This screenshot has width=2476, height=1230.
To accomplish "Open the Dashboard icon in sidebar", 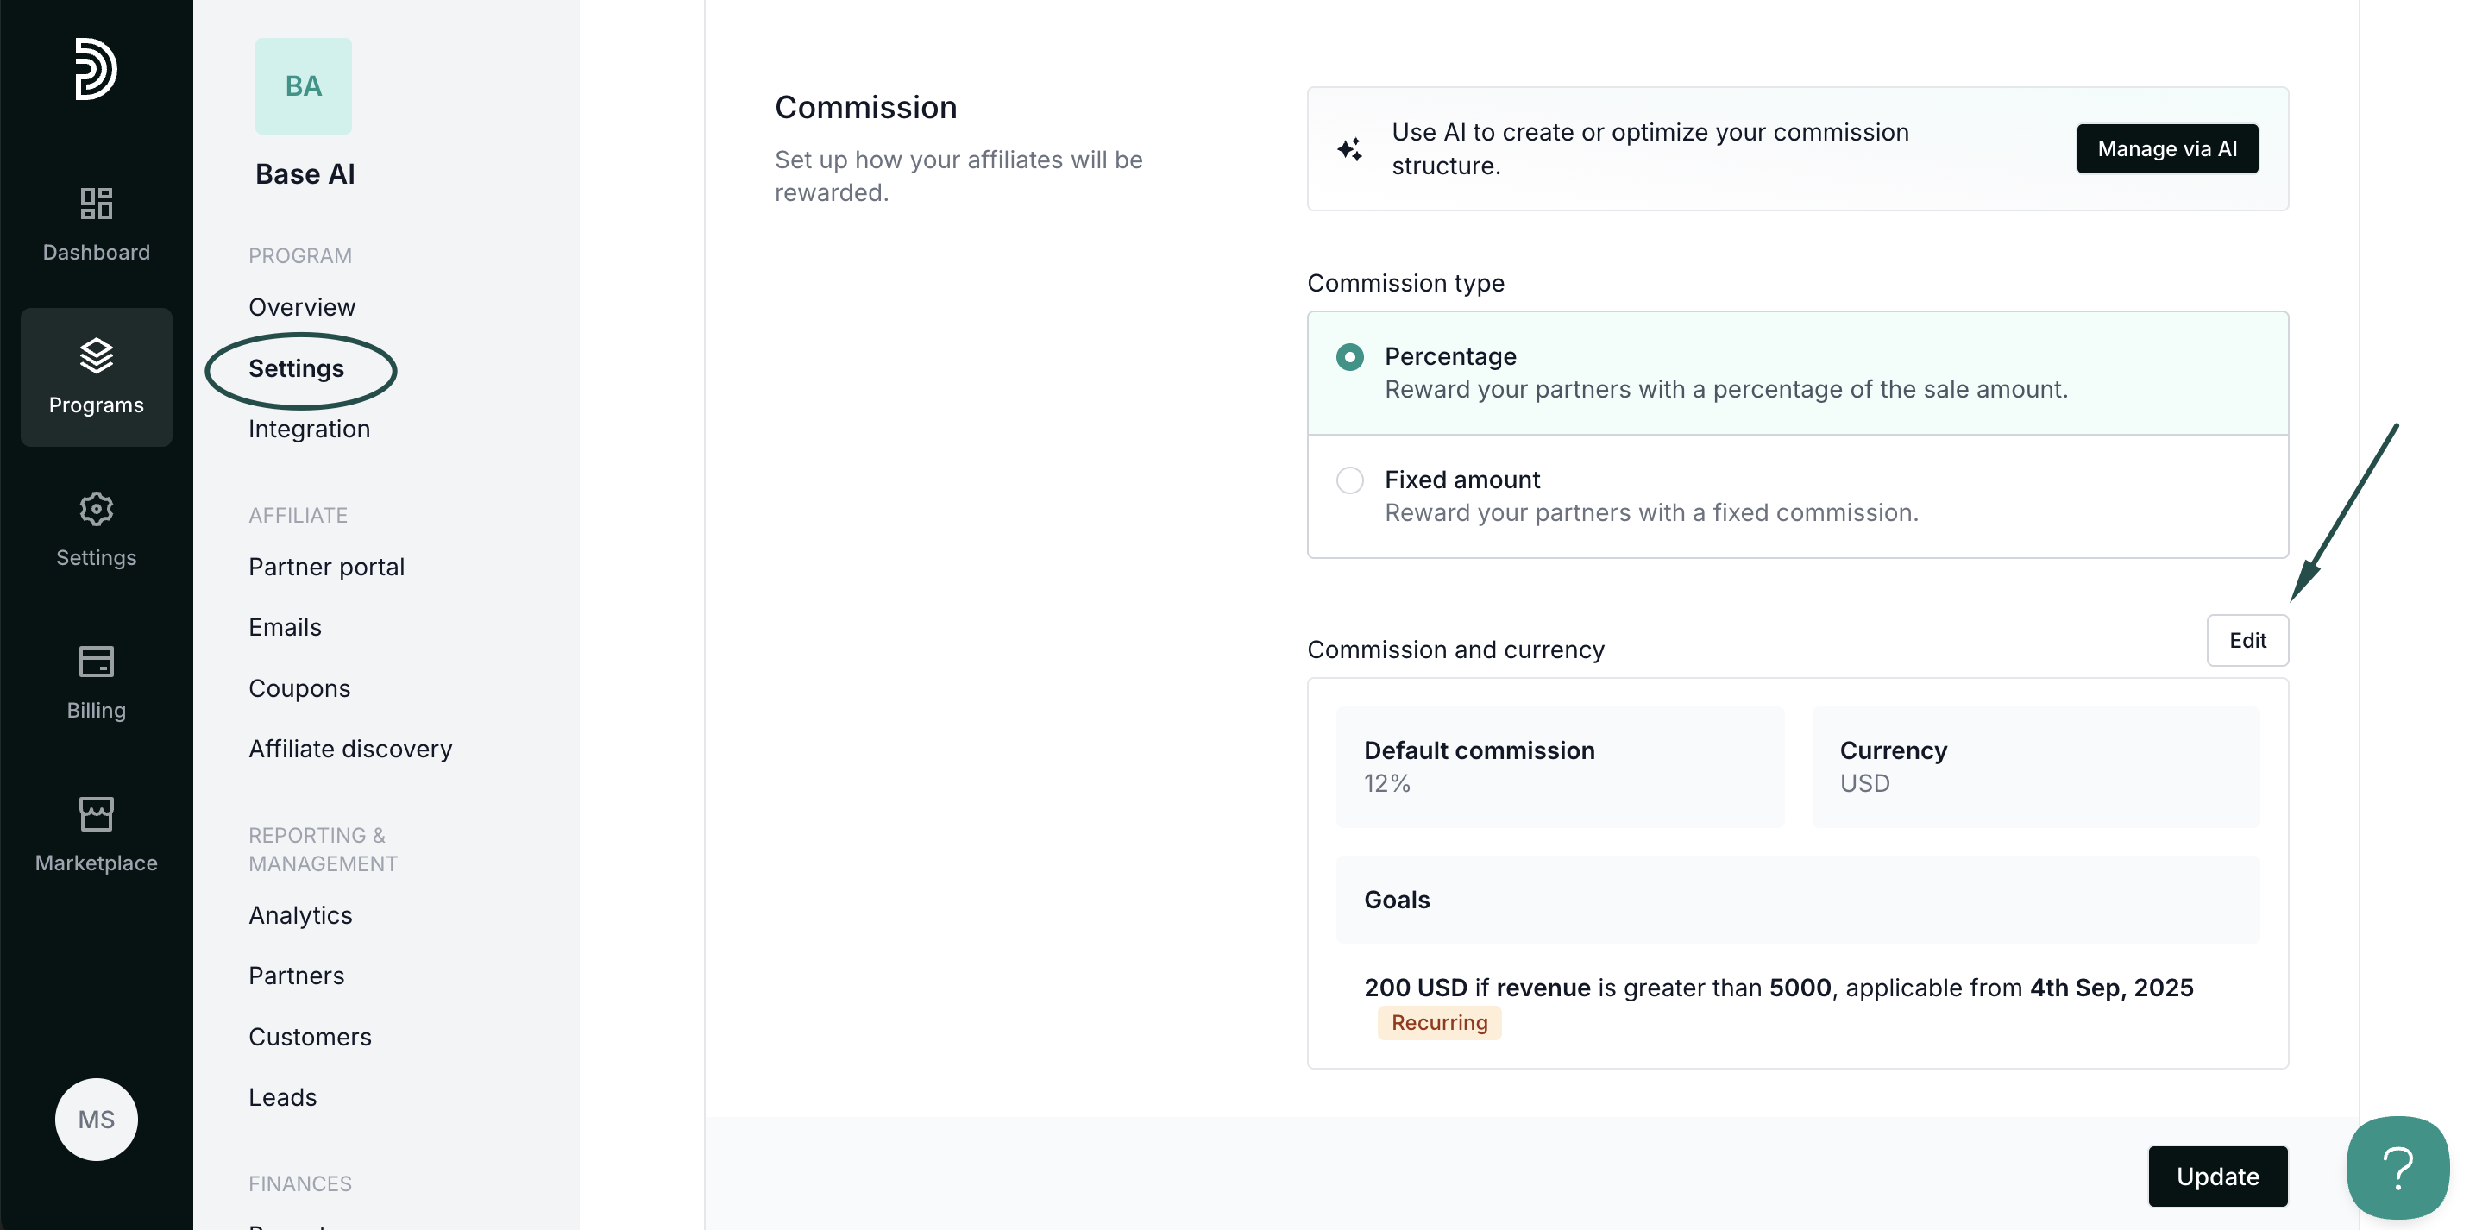I will click(96, 204).
